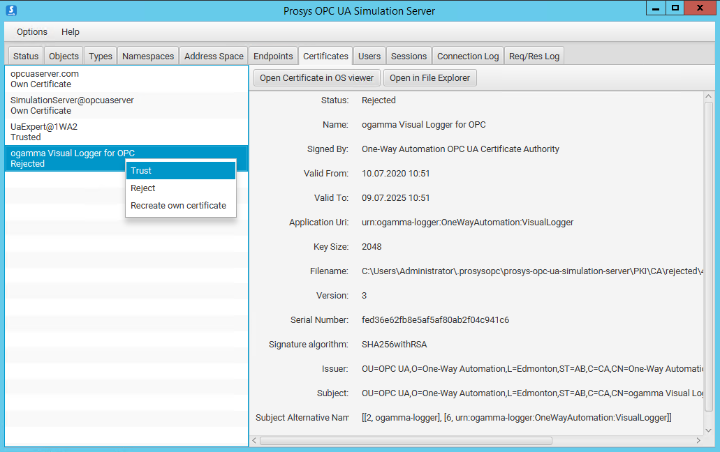Switch to the Namespaces tab
Image resolution: width=720 pixels, height=452 pixels.
(148, 56)
